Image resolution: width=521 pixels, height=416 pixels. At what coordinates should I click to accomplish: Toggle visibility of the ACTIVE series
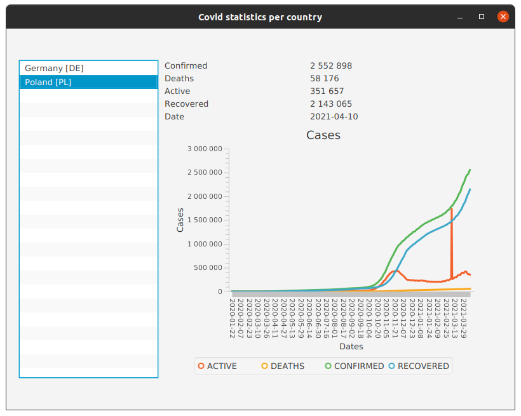pos(219,366)
